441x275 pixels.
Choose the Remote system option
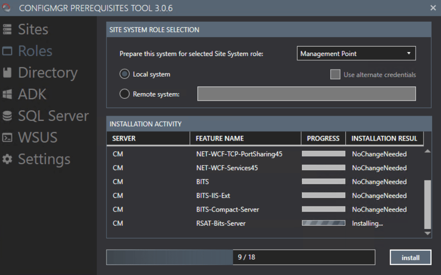124,94
